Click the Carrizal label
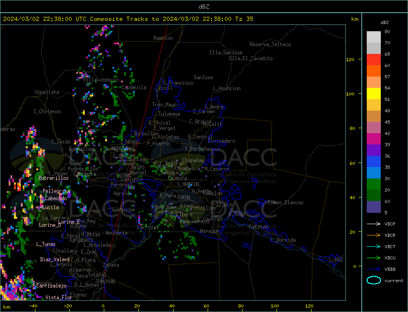 click(148, 227)
